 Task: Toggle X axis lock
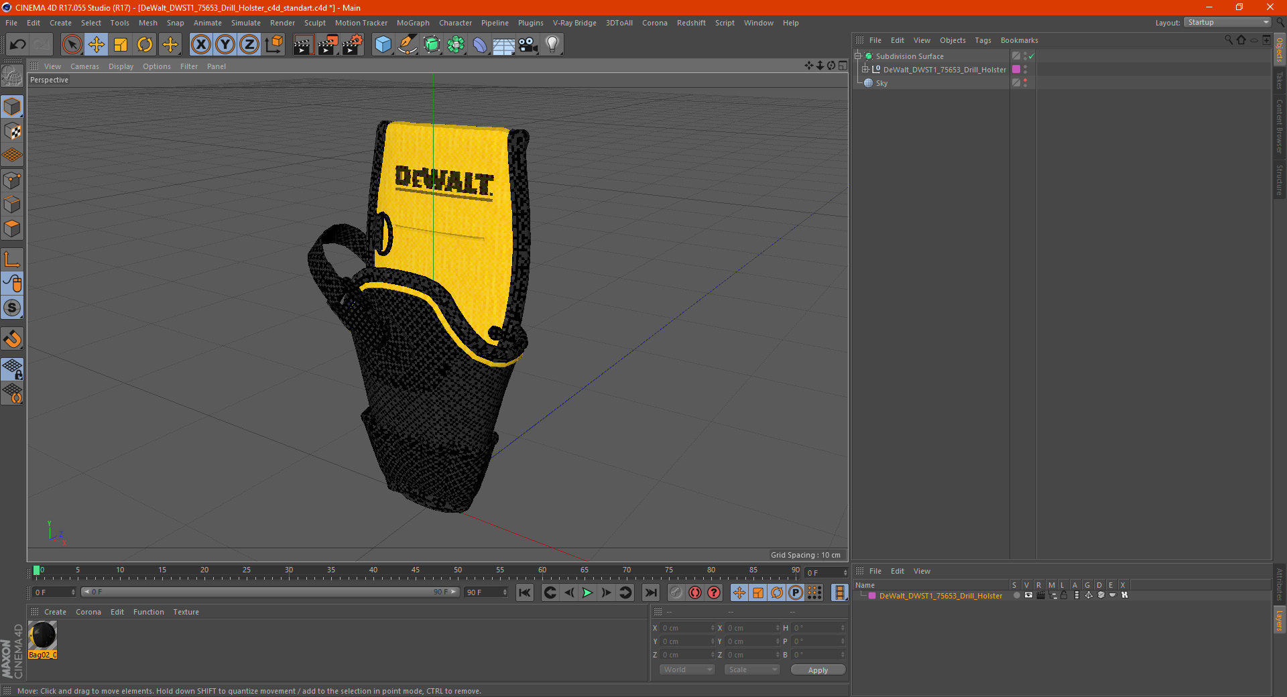coord(200,45)
